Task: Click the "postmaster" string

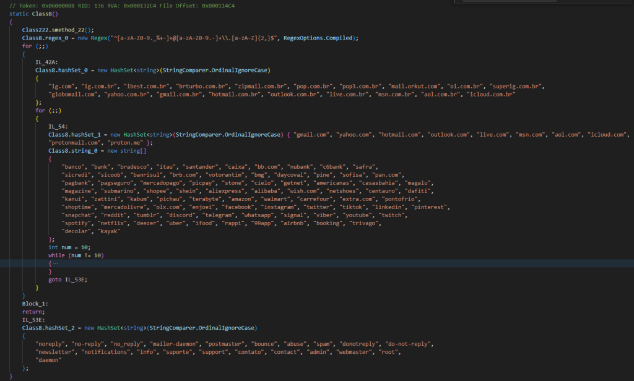Action: pyautogui.click(x=225, y=344)
